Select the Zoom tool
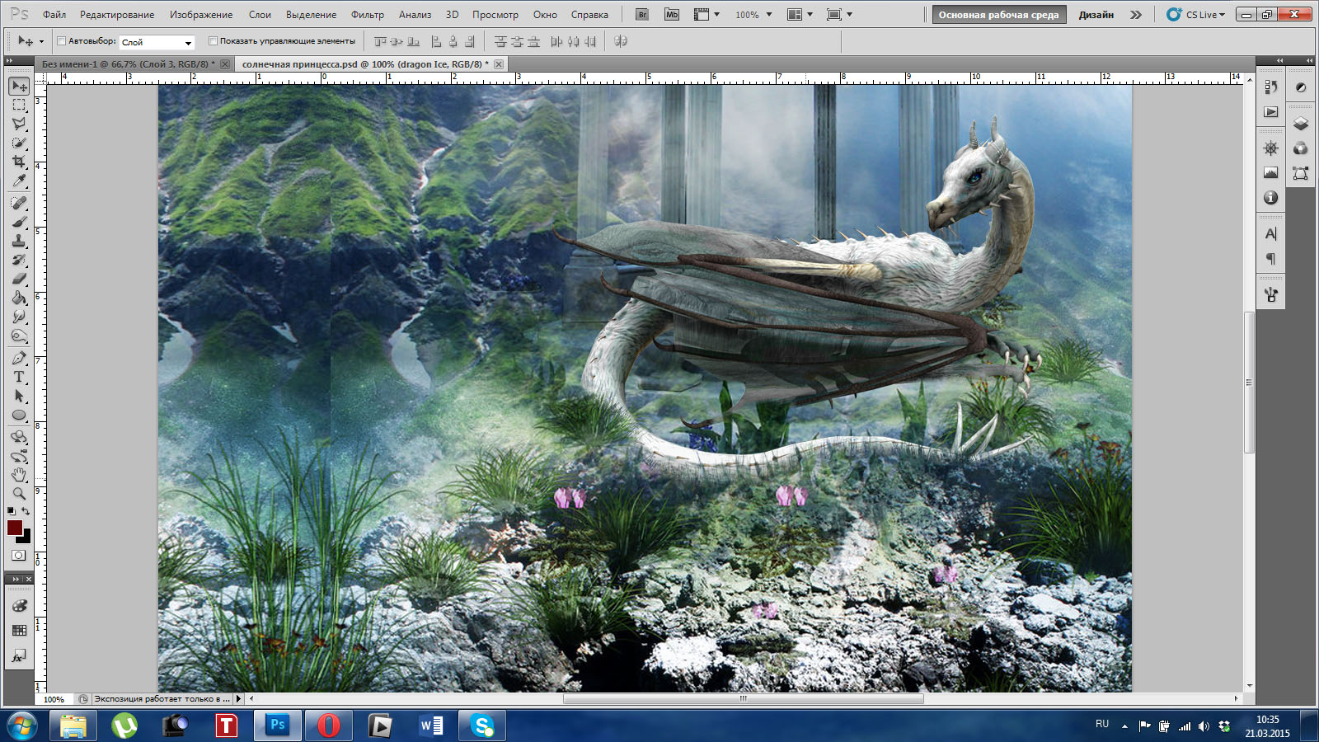This screenshot has width=1319, height=742. pos(19,494)
